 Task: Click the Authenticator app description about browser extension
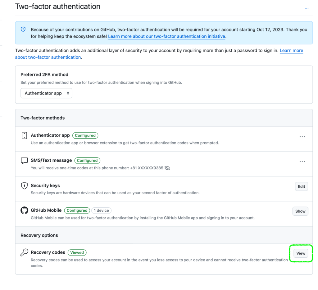pyautogui.click(x=125, y=143)
